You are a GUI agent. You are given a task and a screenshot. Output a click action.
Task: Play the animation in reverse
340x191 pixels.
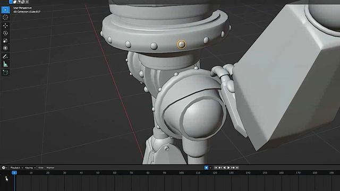(224, 168)
